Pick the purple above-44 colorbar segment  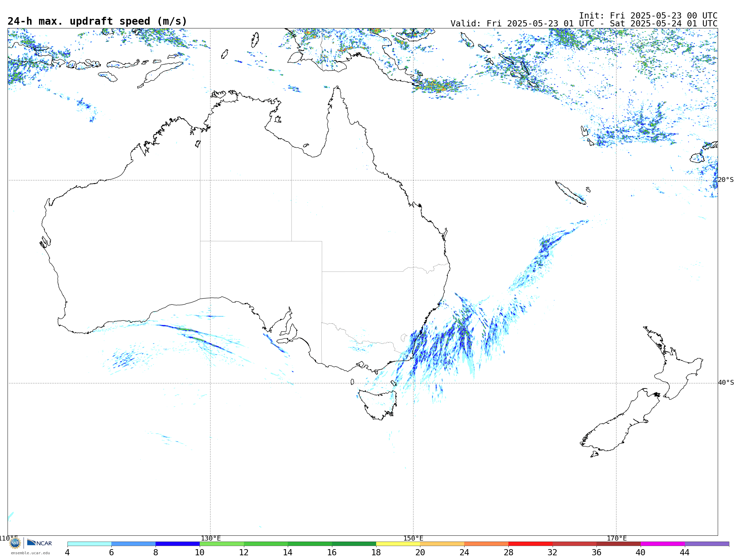click(707, 544)
